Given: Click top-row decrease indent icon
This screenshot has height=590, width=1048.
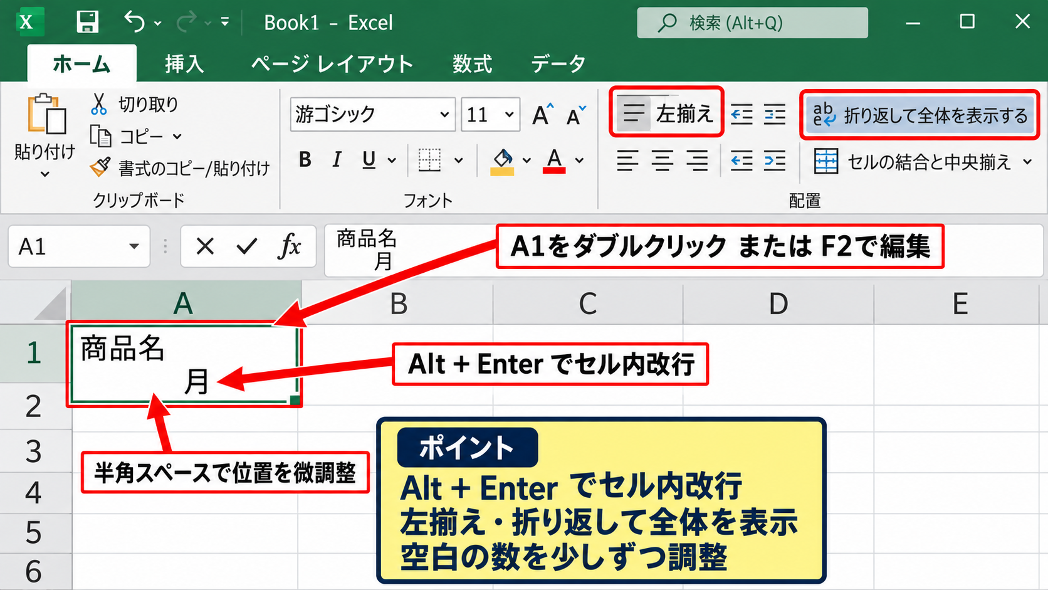Looking at the screenshot, I should (742, 114).
